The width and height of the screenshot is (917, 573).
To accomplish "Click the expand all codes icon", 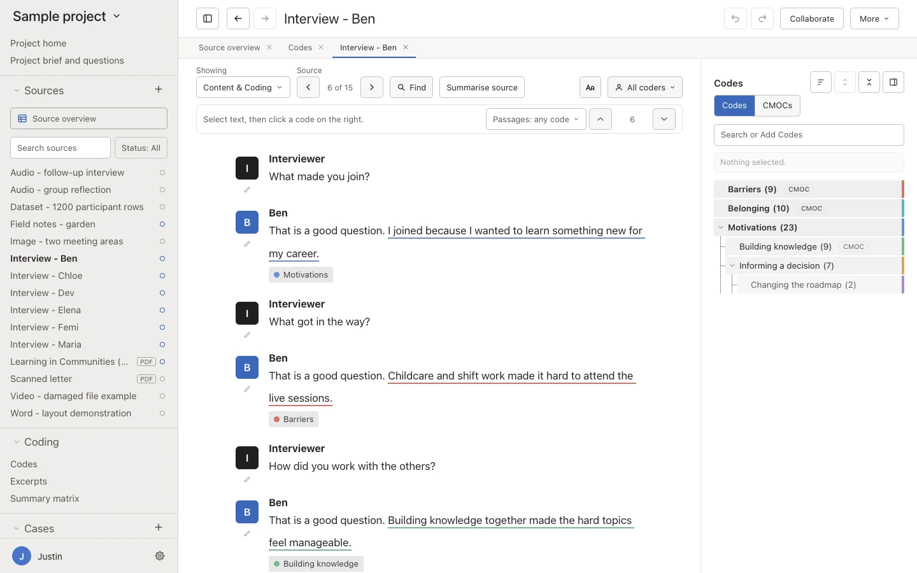I will [845, 82].
